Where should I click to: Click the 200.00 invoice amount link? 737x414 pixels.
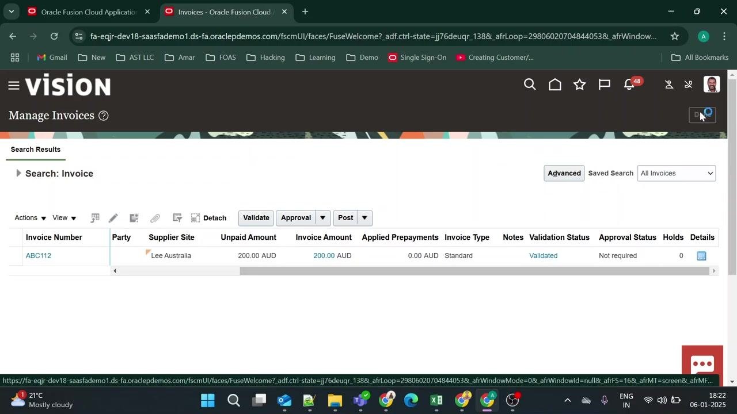pyautogui.click(x=324, y=256)
